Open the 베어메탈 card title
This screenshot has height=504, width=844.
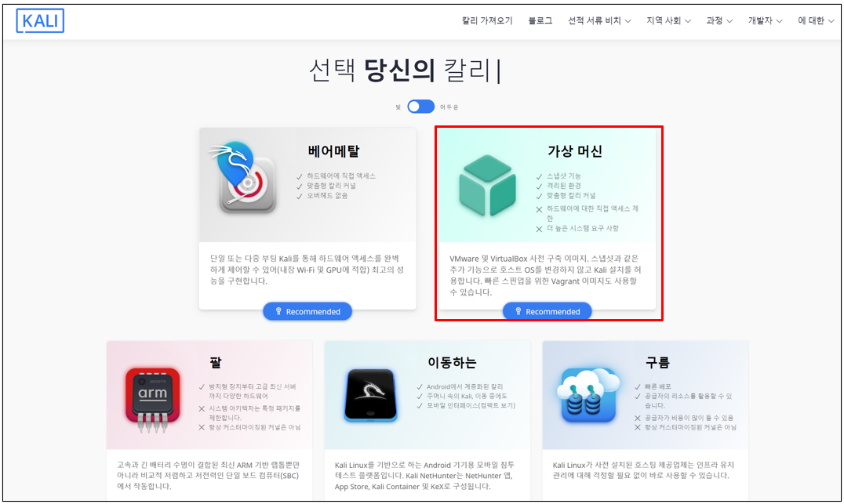pyautogui.click(x=333, y=151)
